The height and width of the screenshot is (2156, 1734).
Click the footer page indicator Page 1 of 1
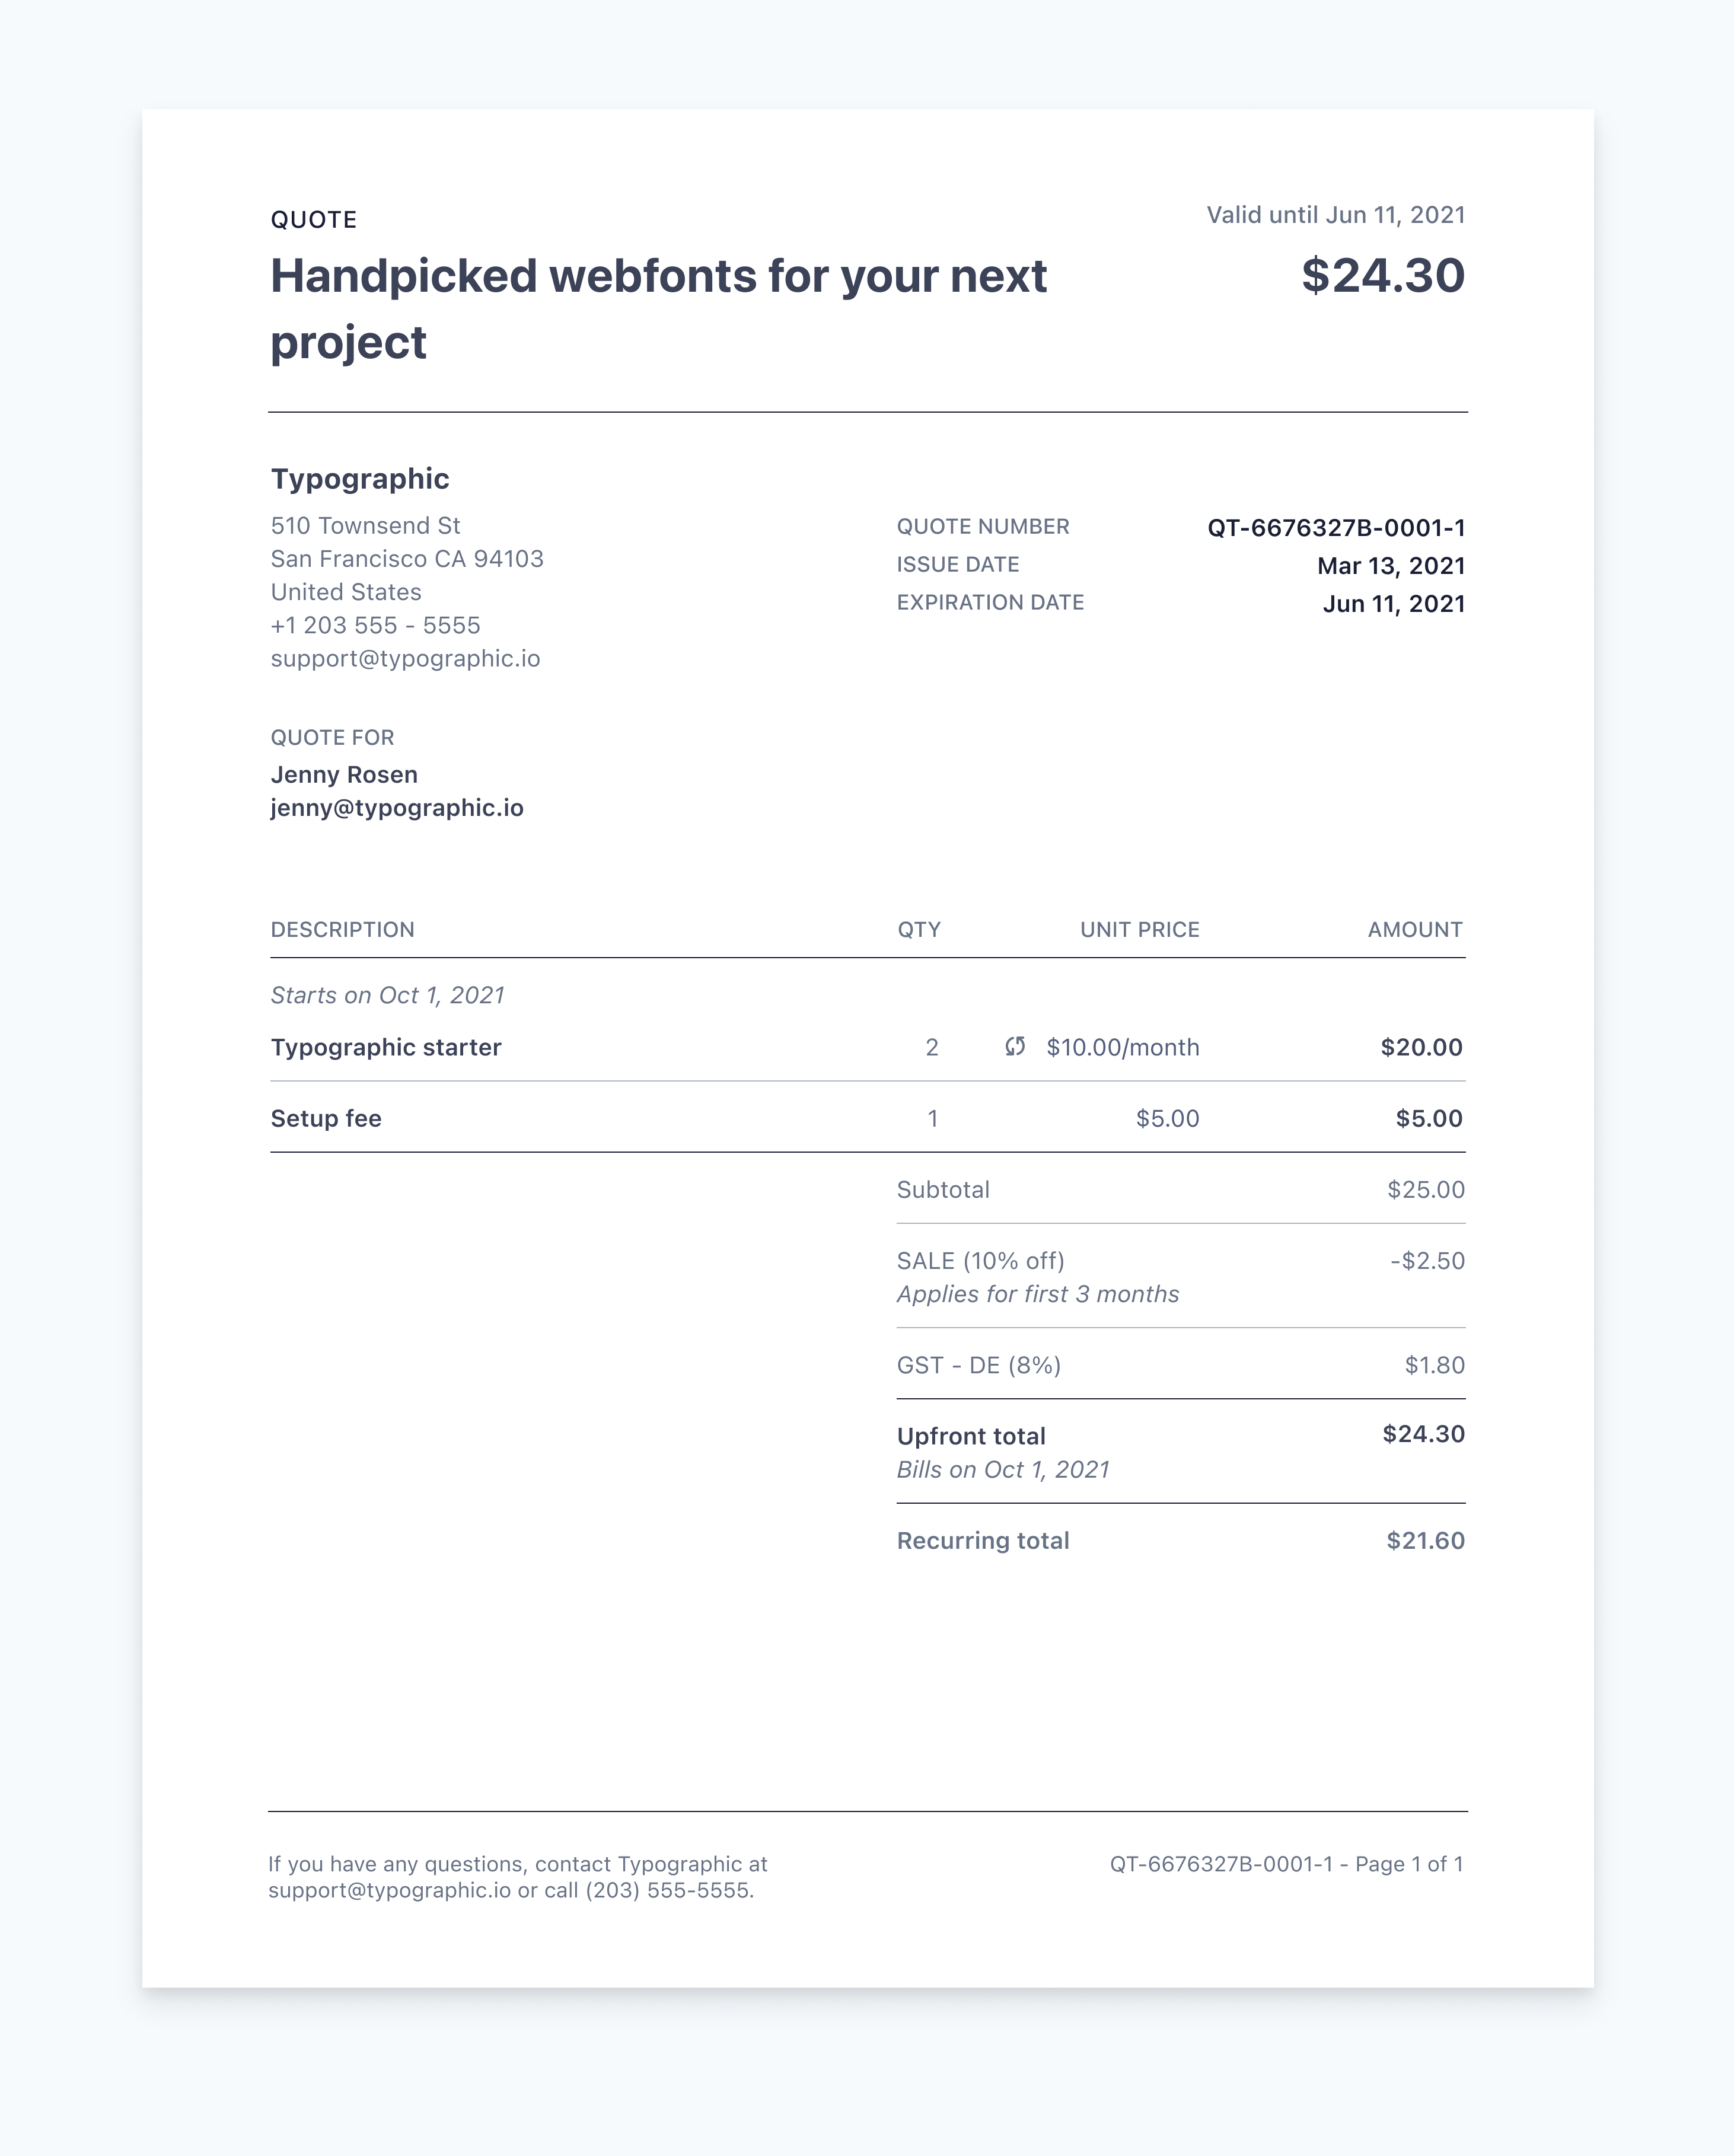coord(1409,1864)
